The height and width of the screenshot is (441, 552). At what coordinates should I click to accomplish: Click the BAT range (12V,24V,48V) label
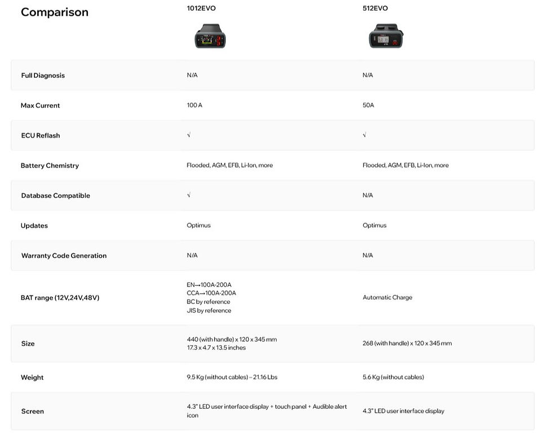click(60, 298)
